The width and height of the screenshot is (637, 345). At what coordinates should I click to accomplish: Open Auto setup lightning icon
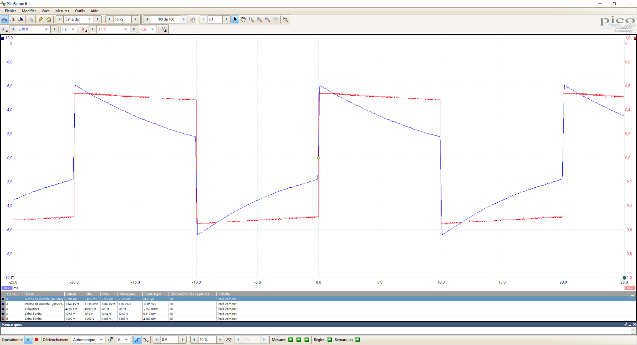pyautogui.click(x=41, y=20)
